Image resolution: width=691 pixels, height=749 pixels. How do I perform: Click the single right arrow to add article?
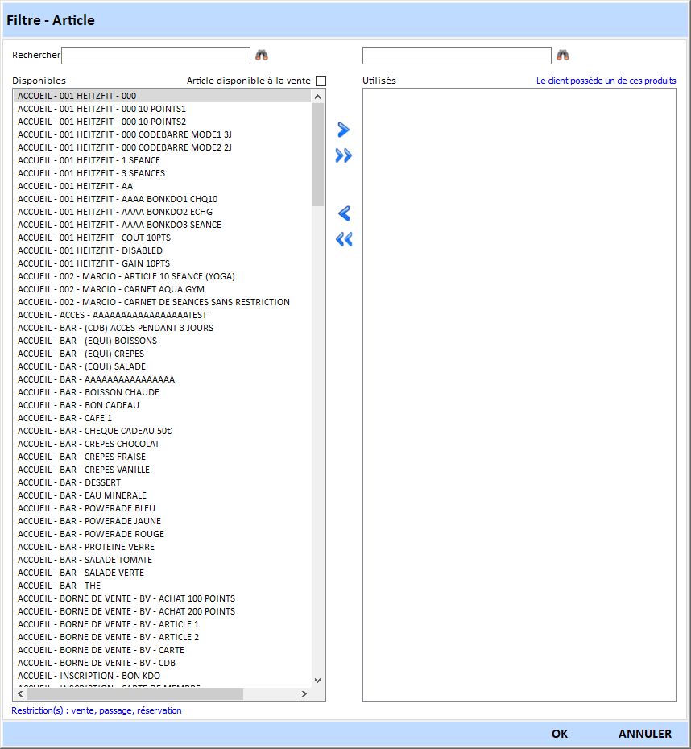(344, 130)
